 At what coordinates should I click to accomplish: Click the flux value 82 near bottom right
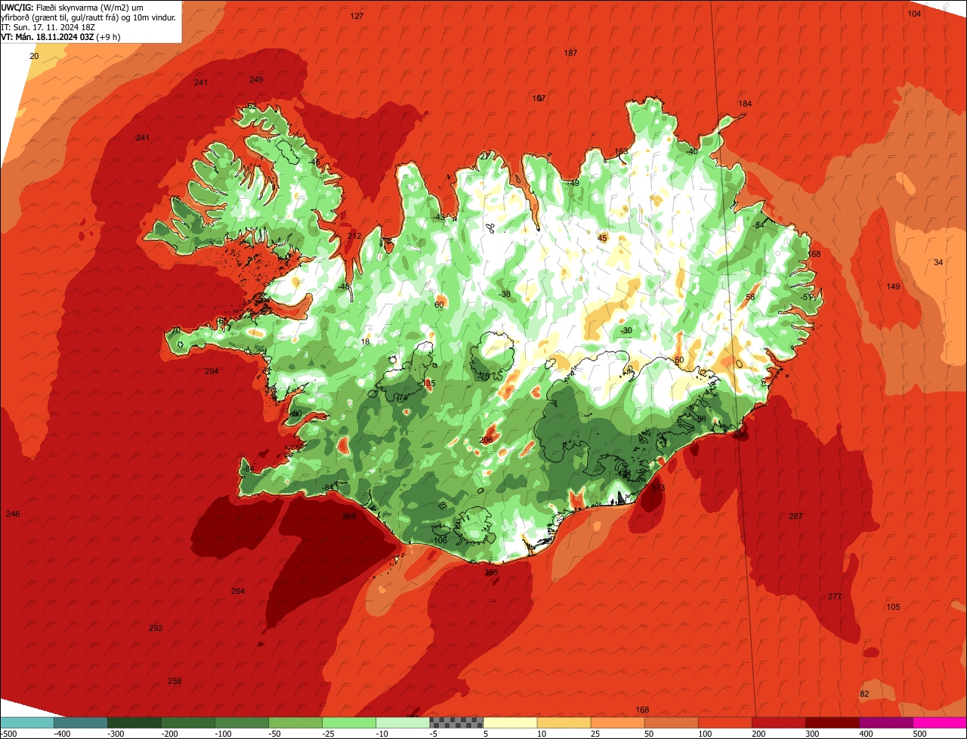865,694
